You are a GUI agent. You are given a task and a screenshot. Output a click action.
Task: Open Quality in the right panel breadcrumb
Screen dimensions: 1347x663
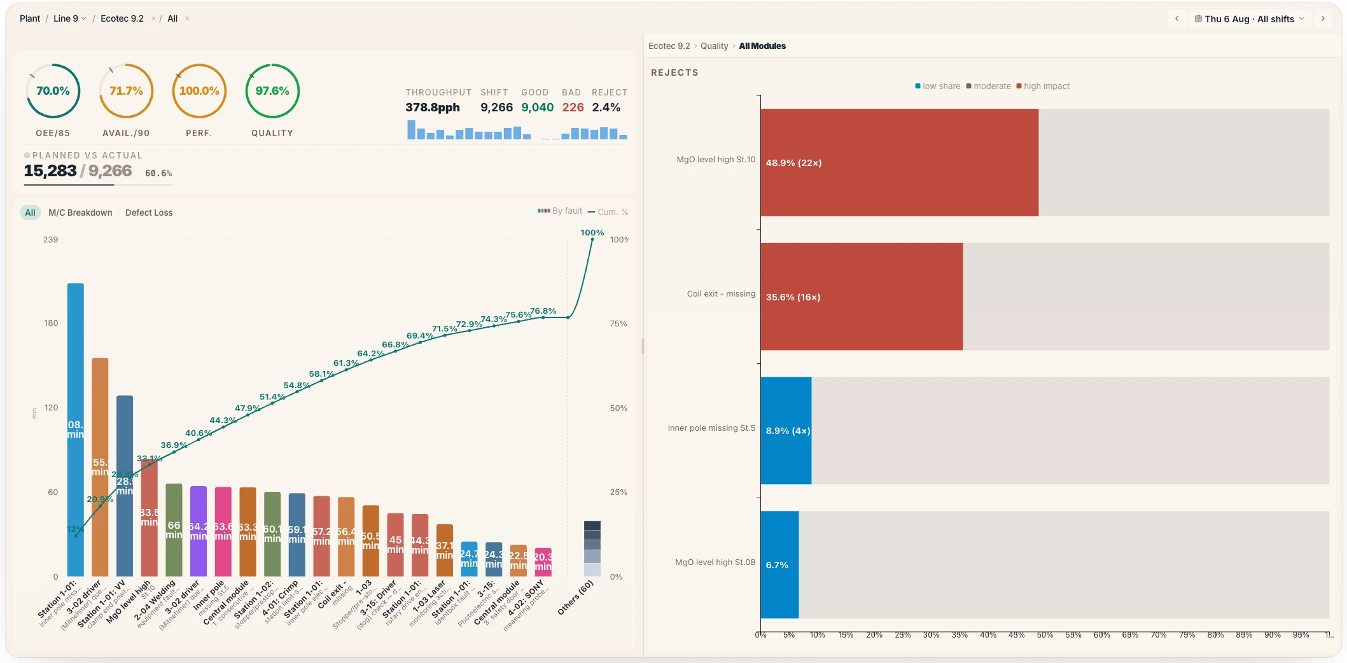715,46
